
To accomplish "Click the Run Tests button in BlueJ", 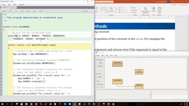I will coord(100,84).
